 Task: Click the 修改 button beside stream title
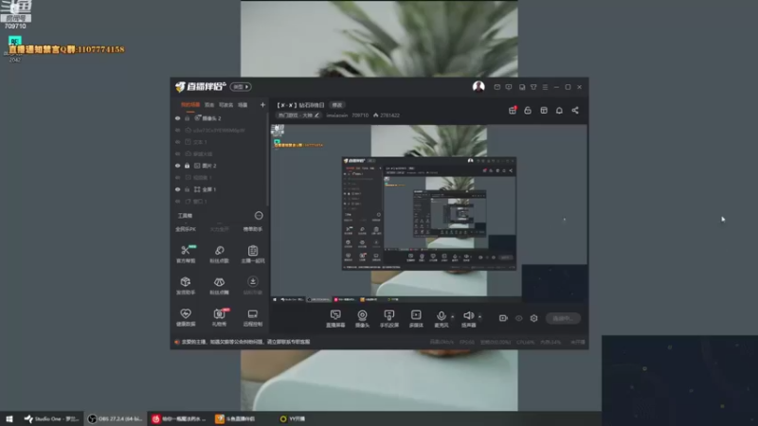click(337, 105)
